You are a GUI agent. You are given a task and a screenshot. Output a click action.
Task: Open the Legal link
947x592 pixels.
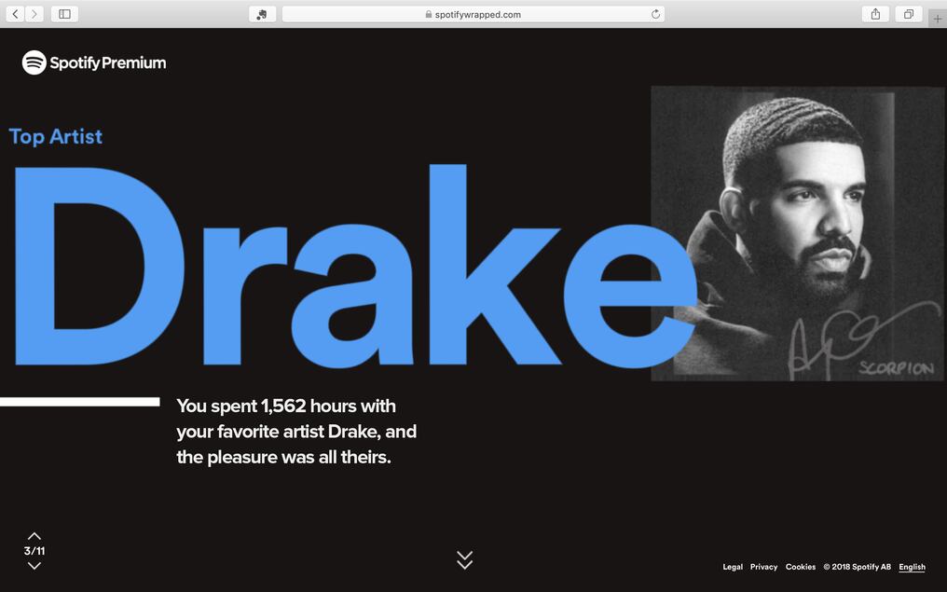(x=733, y=567)
